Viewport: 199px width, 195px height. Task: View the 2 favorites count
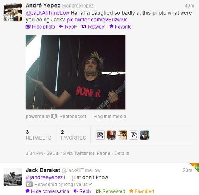73,135
